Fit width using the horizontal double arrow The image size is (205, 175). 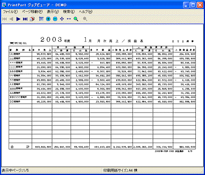click(x=69, y=19)
